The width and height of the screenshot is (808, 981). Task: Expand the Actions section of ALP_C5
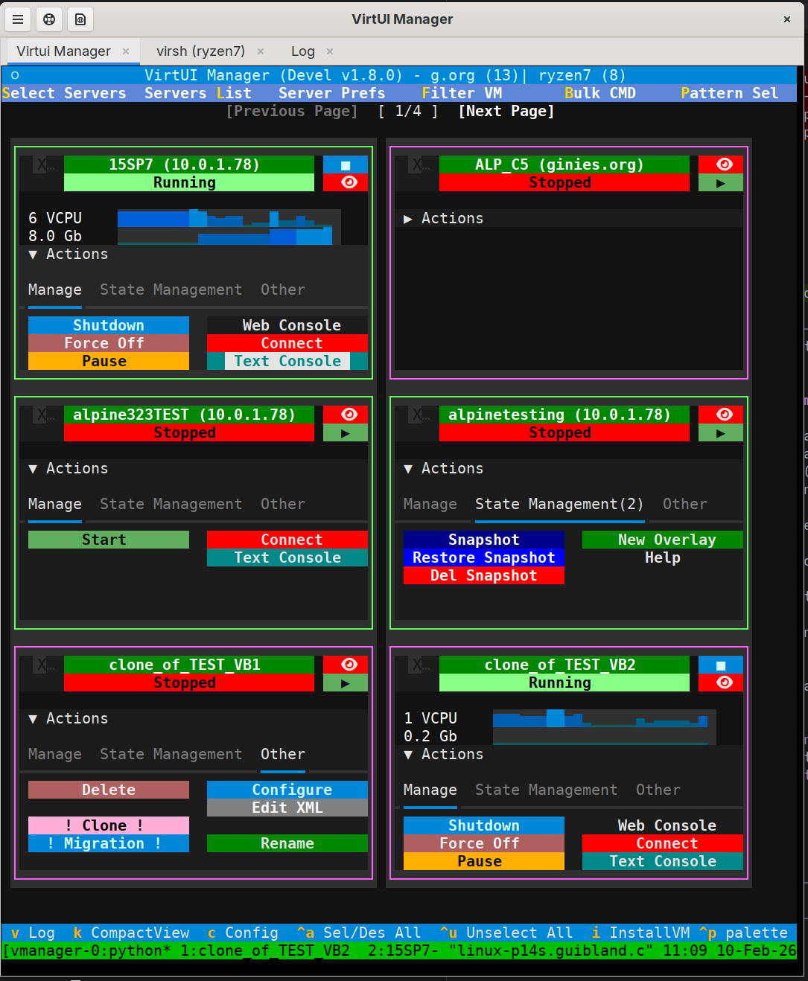click(443, 217)
